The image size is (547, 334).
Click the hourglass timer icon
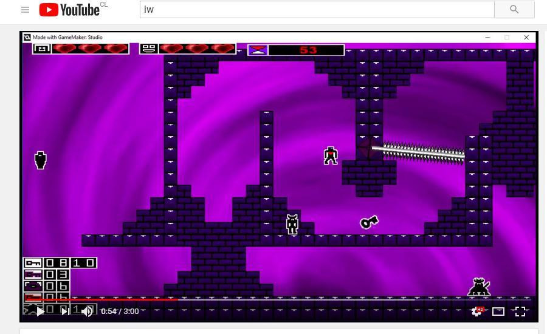coord(258,50)
